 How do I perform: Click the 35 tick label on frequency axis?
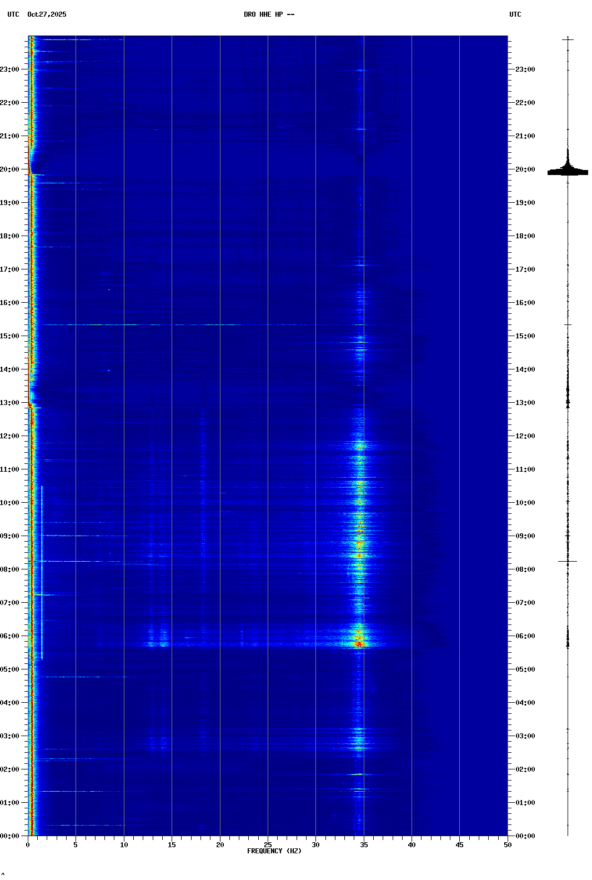coord(364,845)
